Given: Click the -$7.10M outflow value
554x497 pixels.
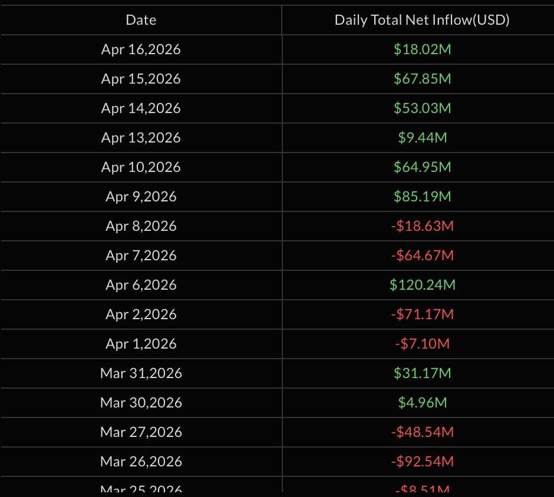Looking at the screenshot, I should click(x=422, y=344).
